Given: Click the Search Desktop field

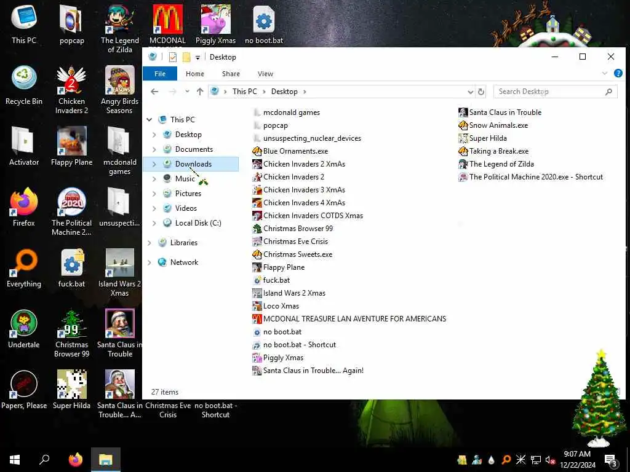Looking at the screenshot, I should click(x=555, y=92).
